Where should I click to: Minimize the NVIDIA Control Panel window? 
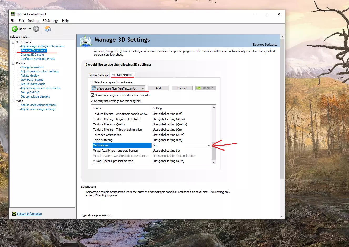[255, 14]
